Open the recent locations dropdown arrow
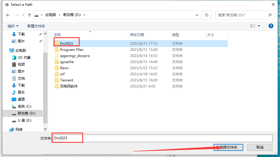 click(23, 15)
